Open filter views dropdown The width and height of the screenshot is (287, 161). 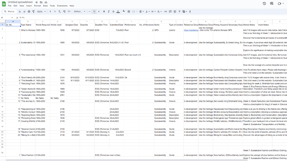185,12
